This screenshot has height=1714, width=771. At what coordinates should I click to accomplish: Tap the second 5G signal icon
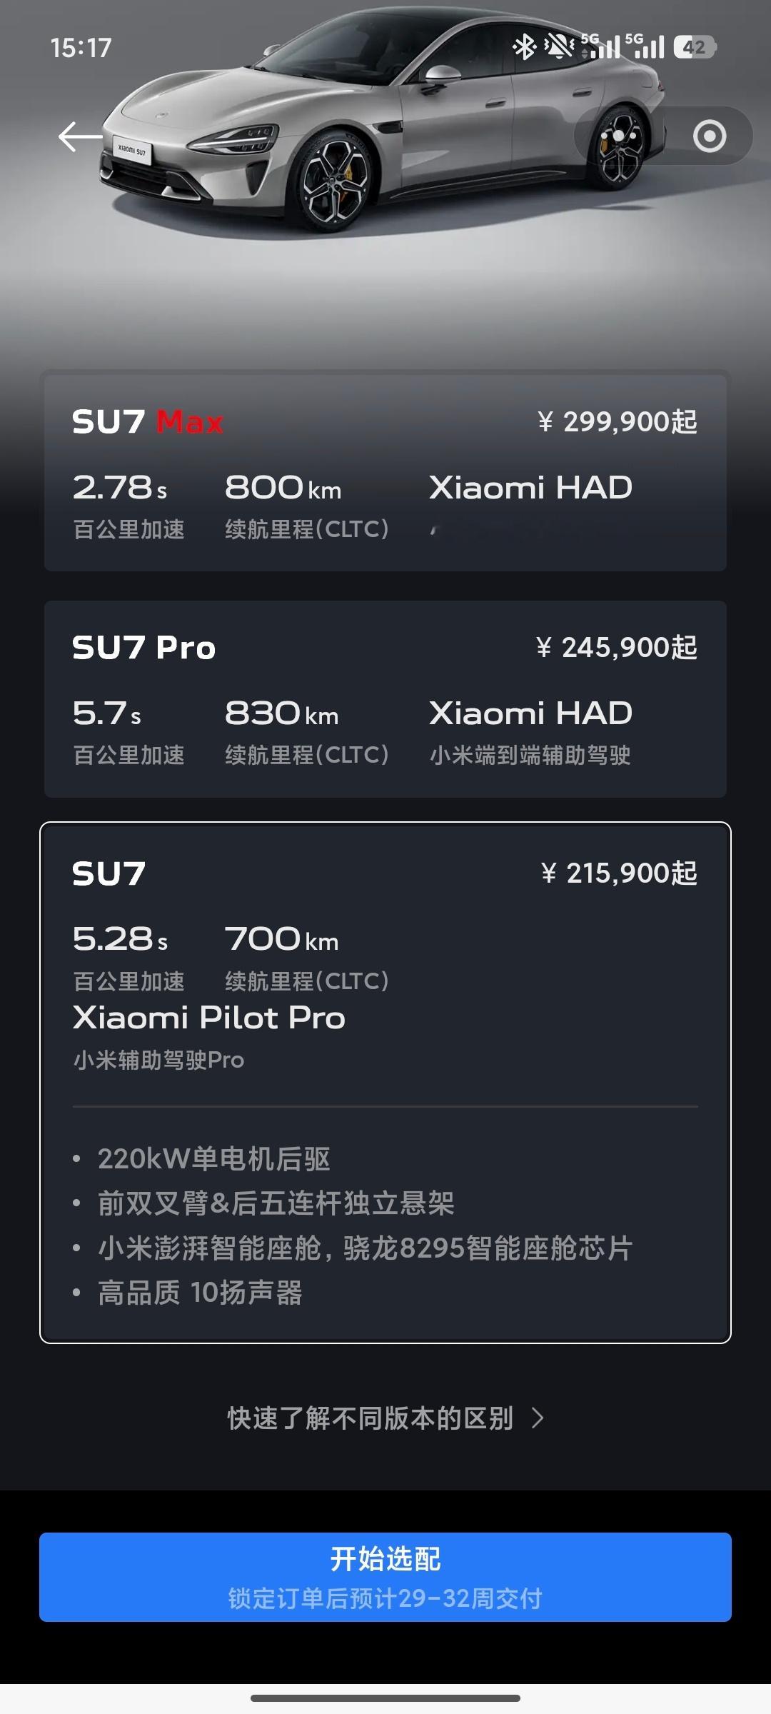[x=645, y=46]
